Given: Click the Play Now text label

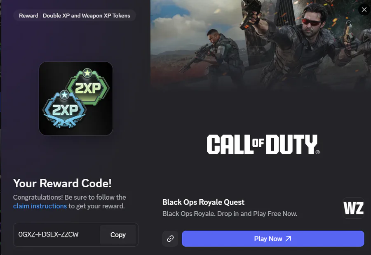Looking at the screenshot, I should (268, 238).
